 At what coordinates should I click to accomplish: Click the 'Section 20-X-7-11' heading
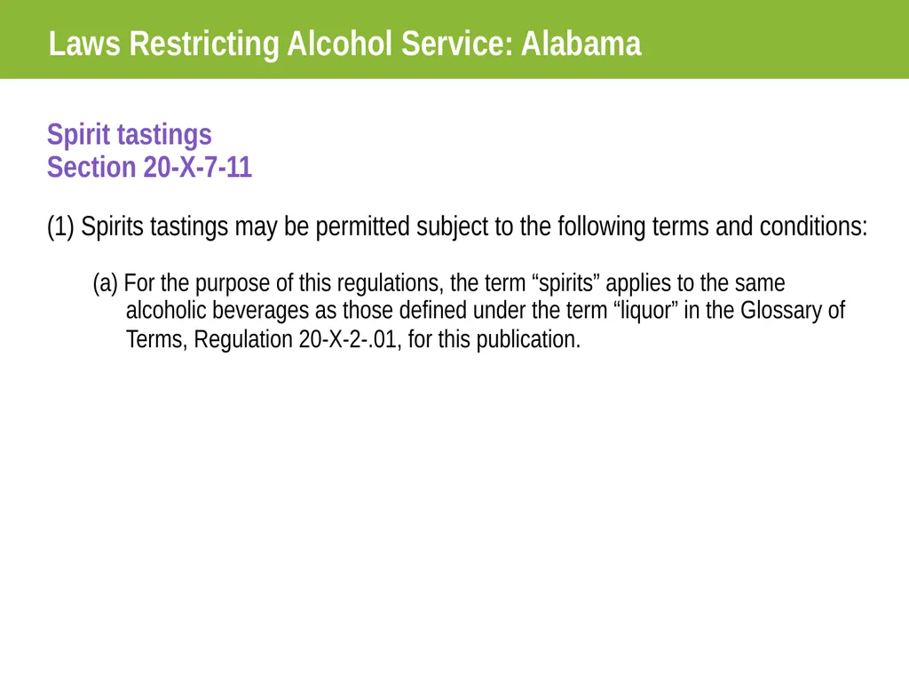[x=149, y=167]
